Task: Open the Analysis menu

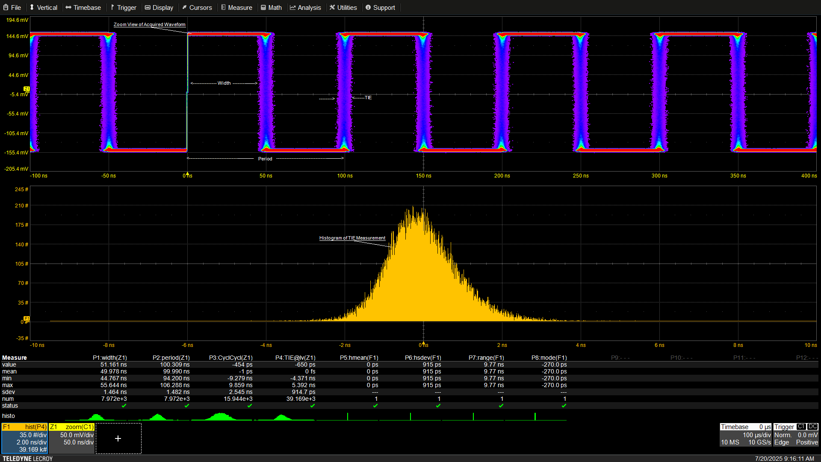Action: [x=305, y=8]
